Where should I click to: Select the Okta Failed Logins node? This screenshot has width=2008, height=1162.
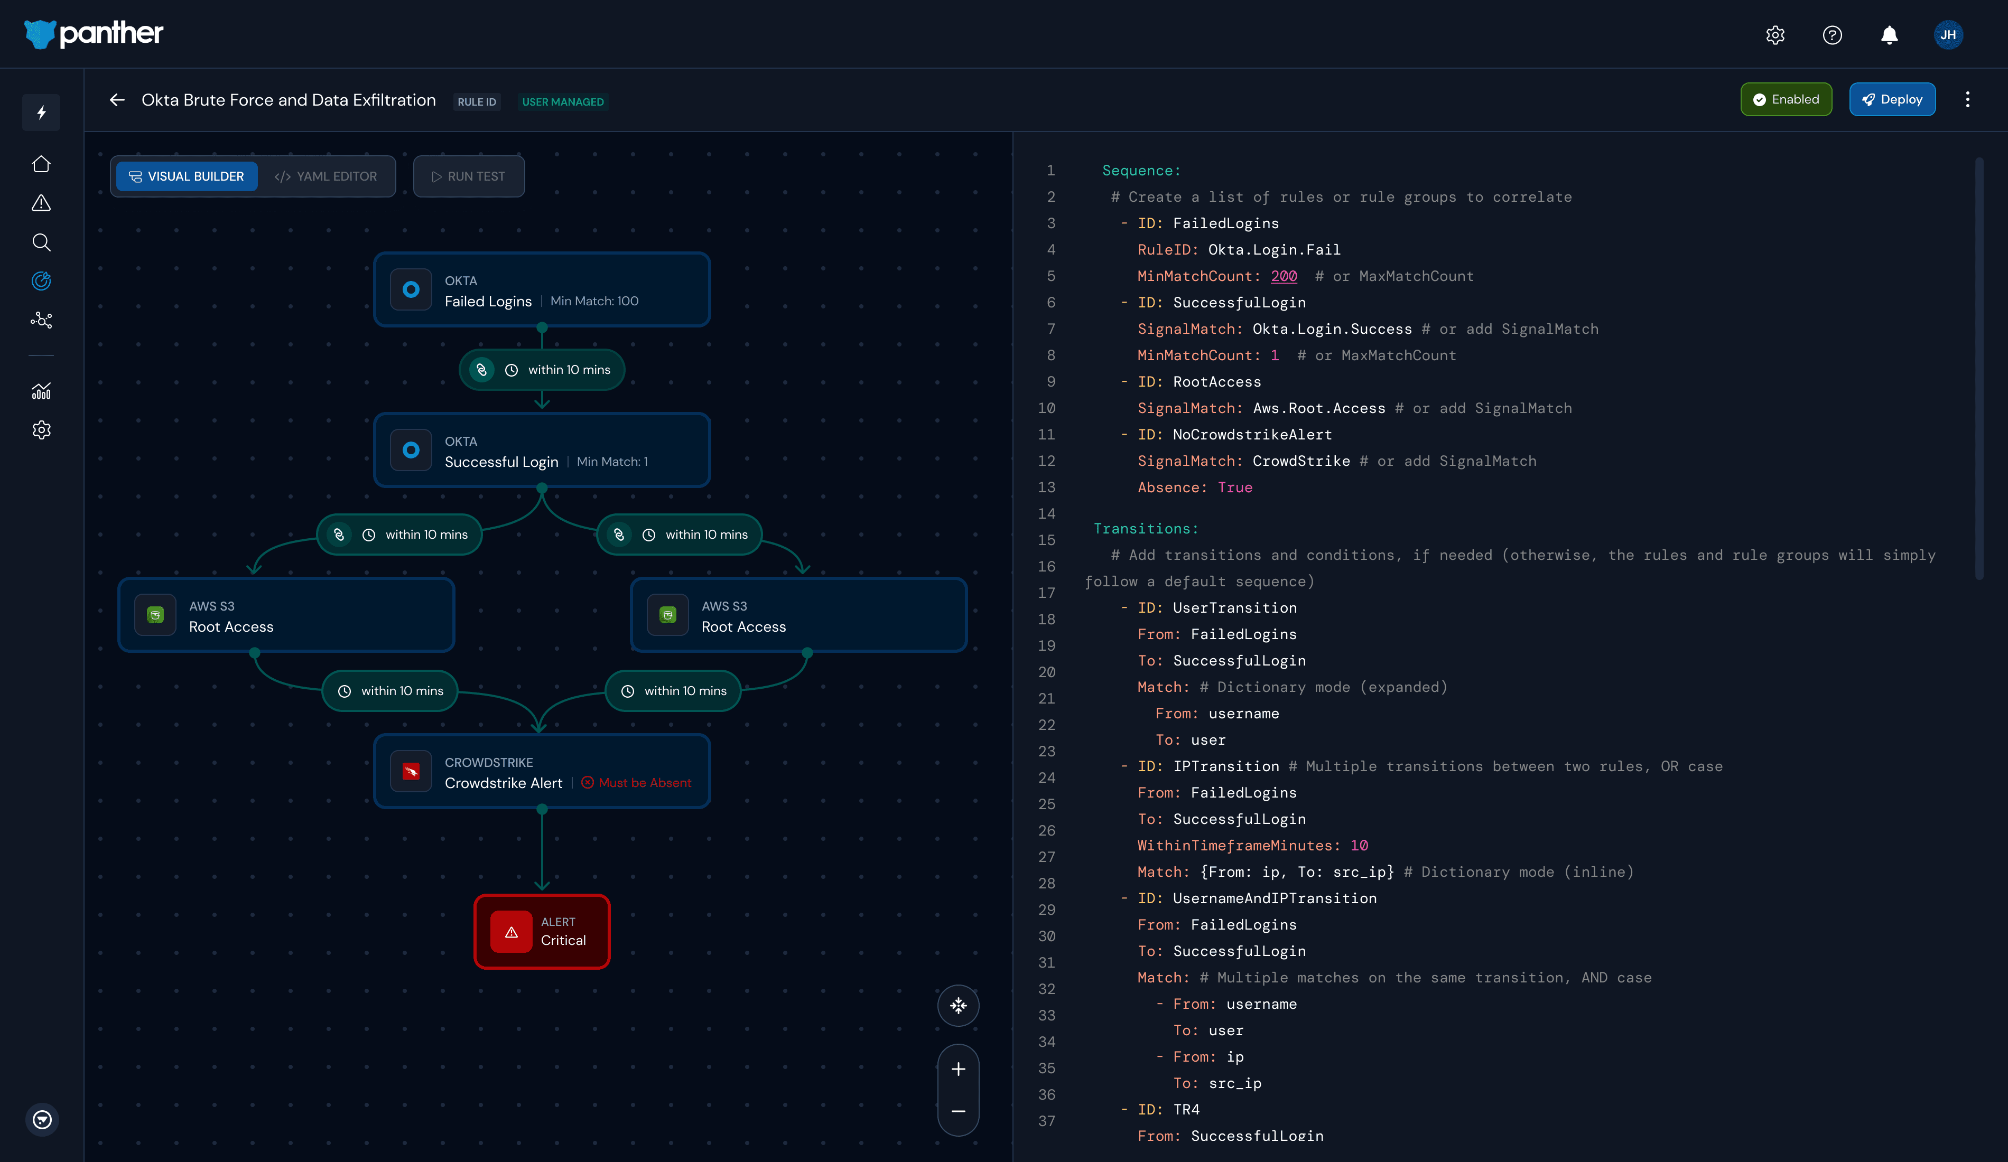tap(542, 290)
